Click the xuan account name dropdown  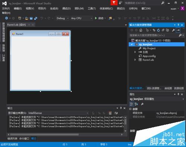pyautogui.click(x=174, y=9)
